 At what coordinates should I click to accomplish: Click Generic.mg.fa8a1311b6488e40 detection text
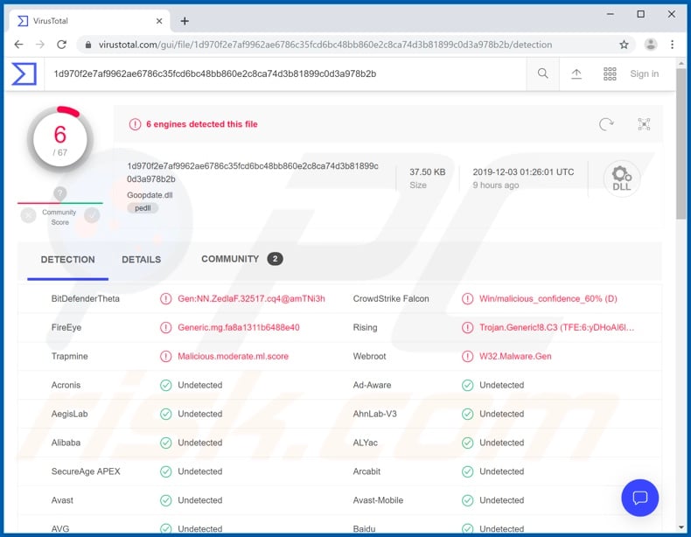239,327
